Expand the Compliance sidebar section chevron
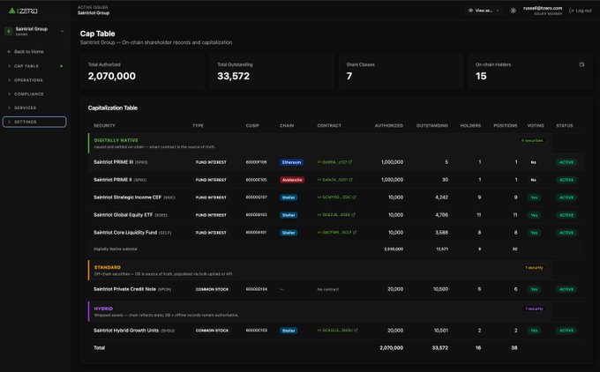The height and width of the screenshot is (372, 600). pyautogui.click(x=9, y=94)
